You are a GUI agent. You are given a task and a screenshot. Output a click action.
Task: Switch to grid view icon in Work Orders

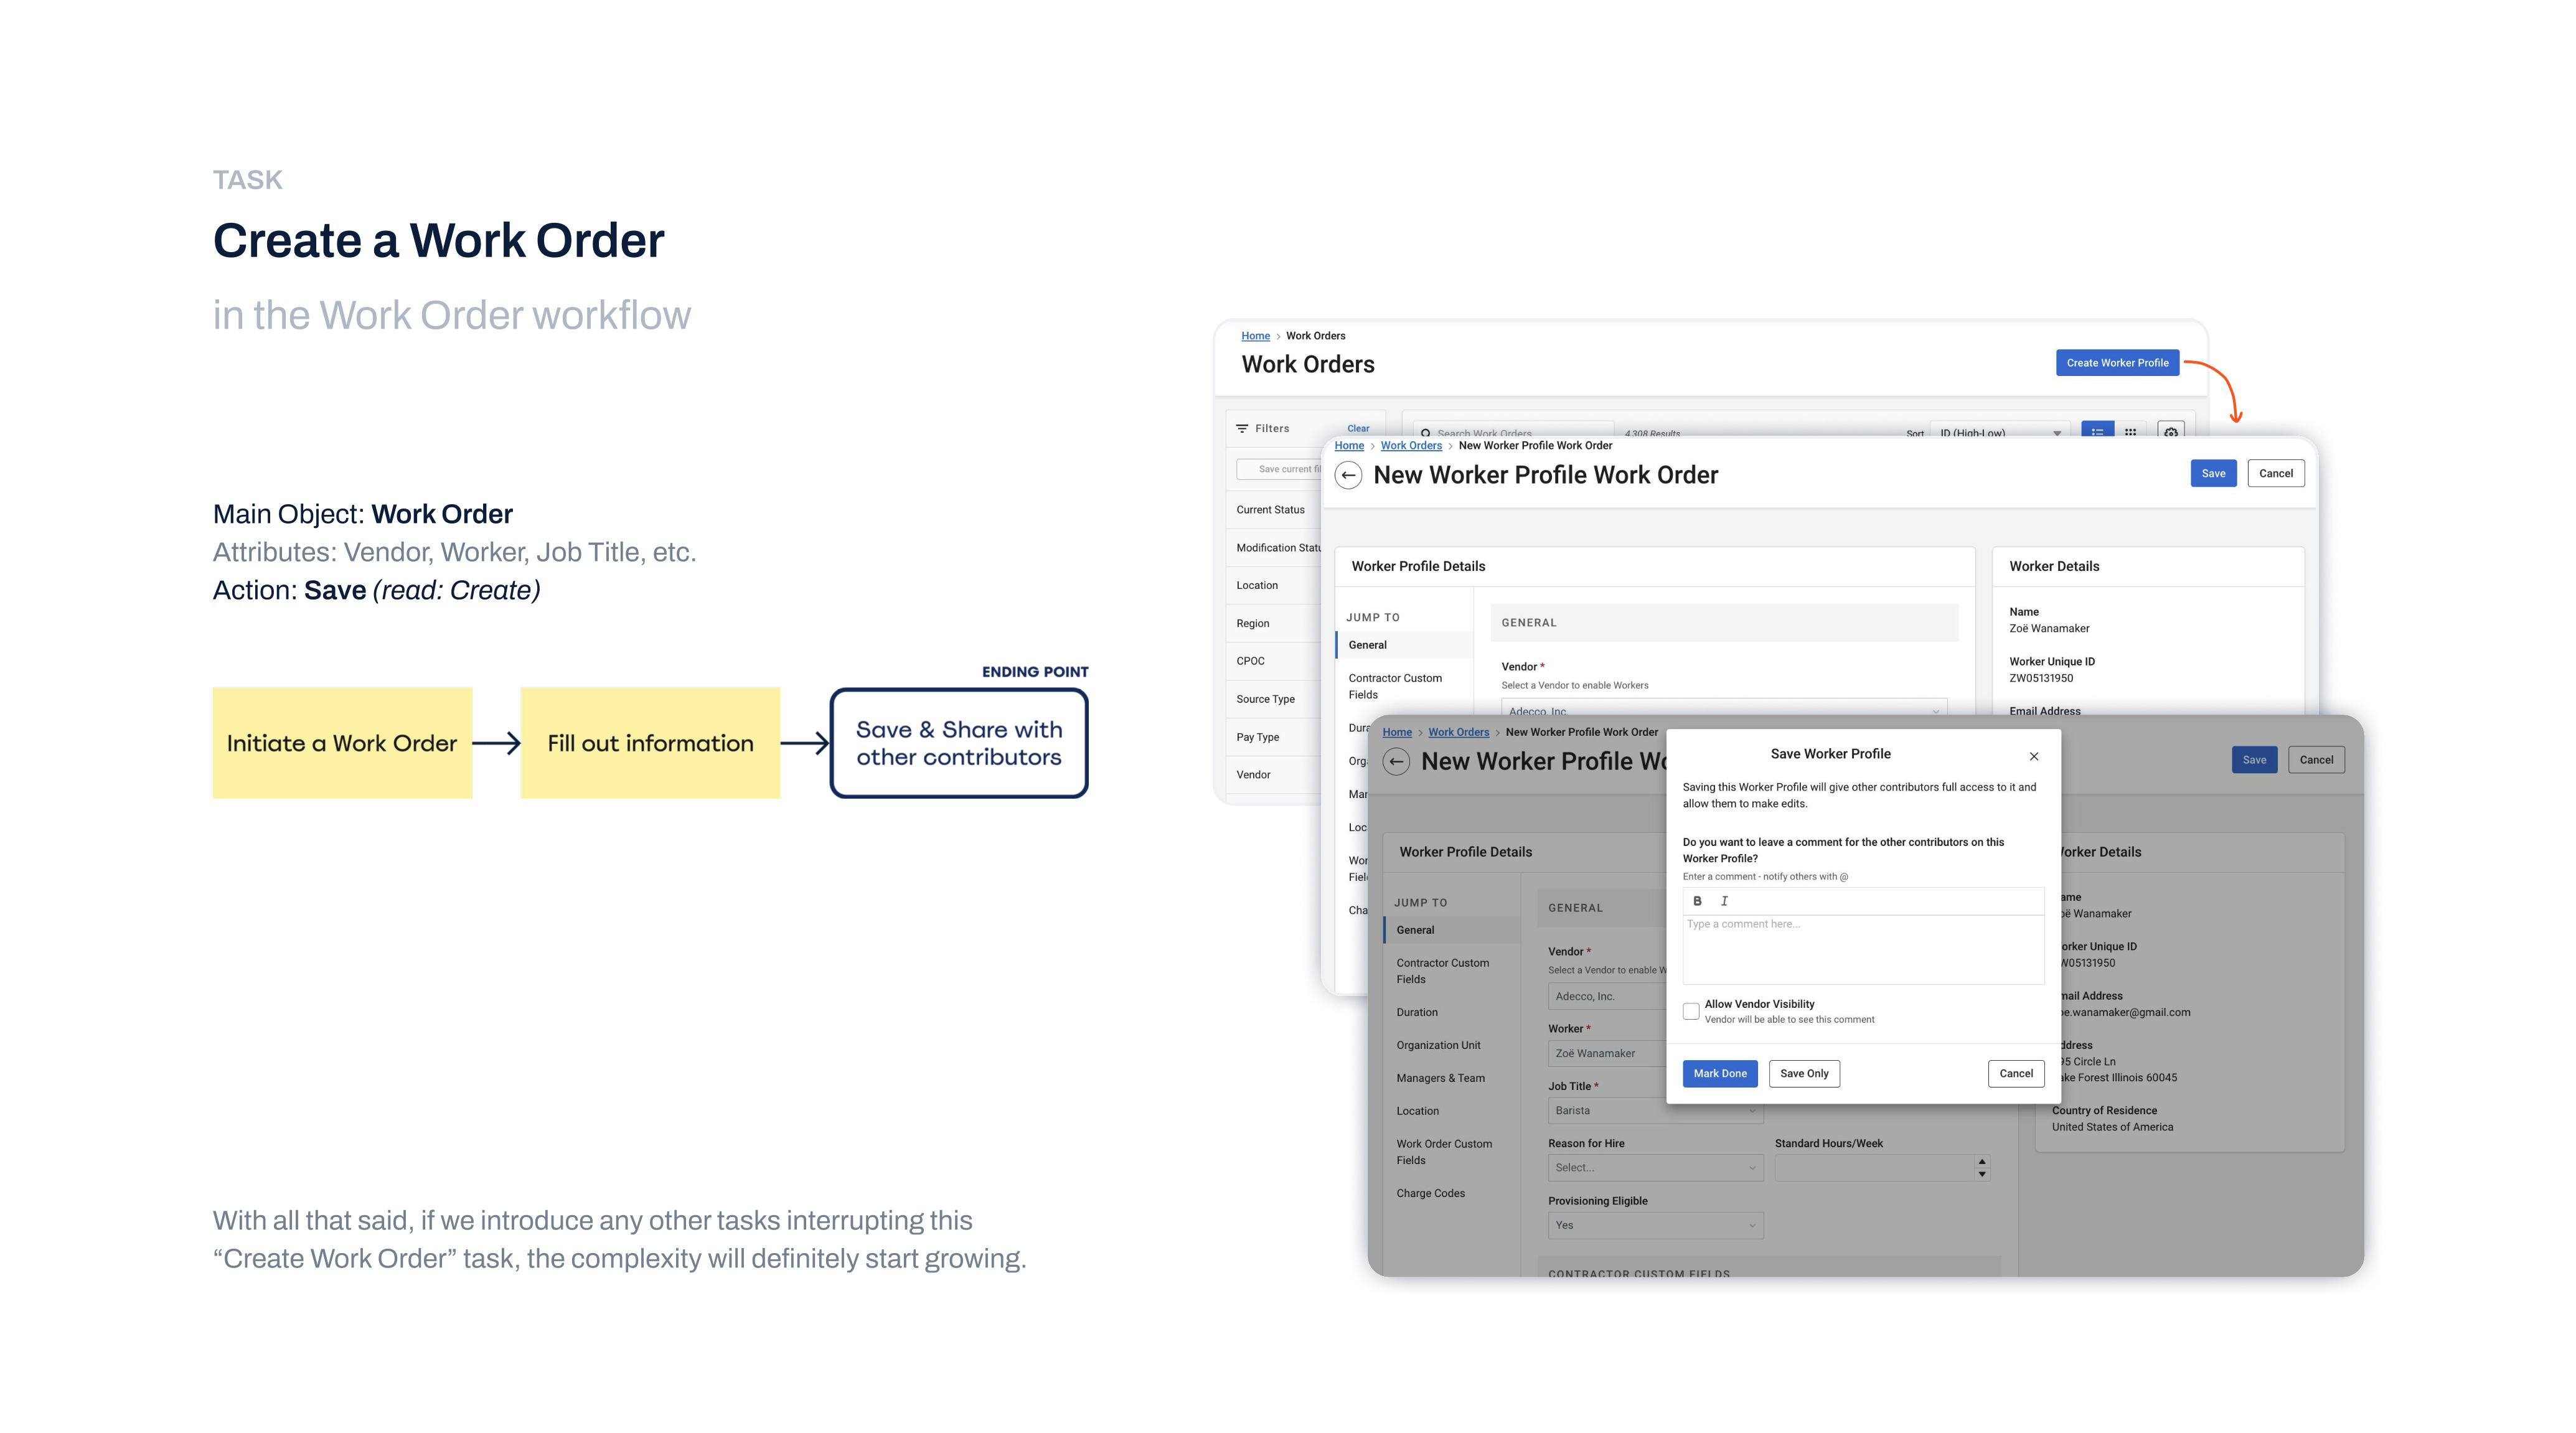(2130, 432)
